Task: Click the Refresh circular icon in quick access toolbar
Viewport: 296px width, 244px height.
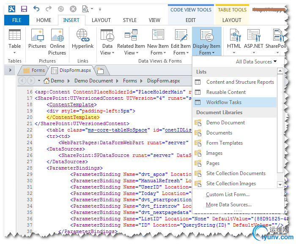Action: coord(61,9)
